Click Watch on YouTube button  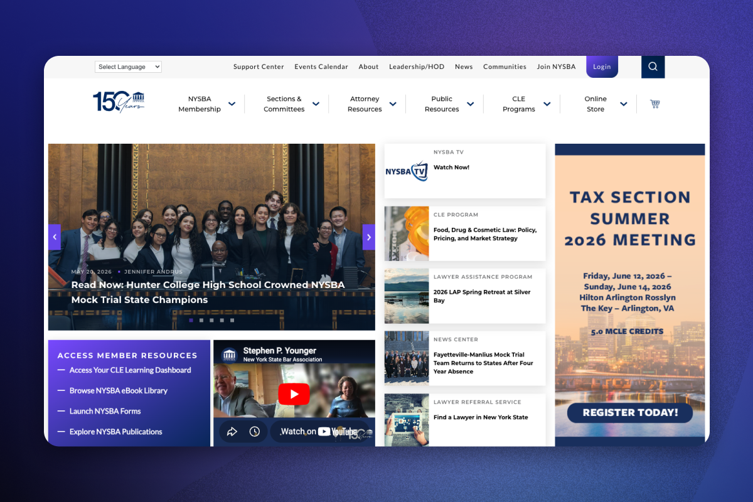pos(319,432)
